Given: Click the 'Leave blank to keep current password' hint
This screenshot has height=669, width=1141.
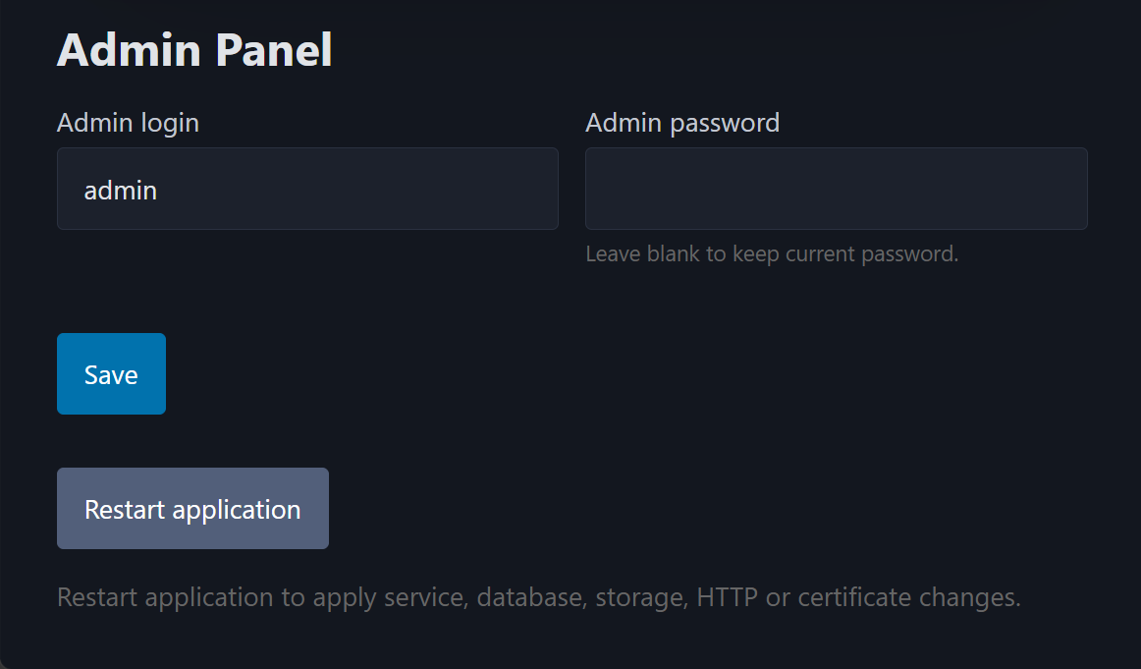Looking at the screenshot, I should click(772, 253).
